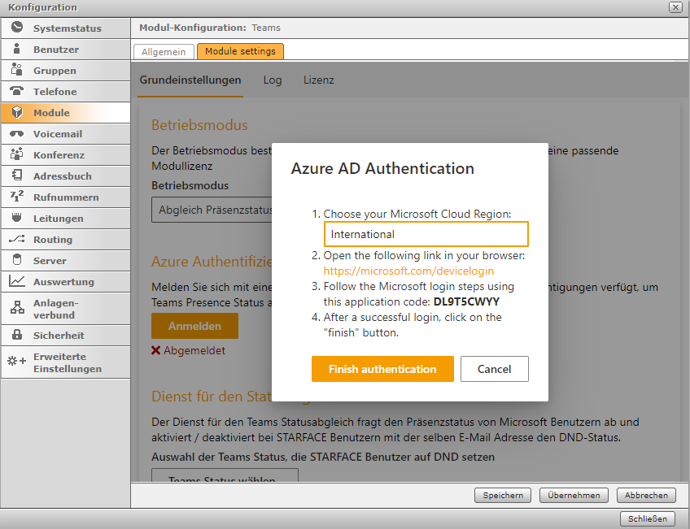This screenshot has height=529, width=690.
Task: Click the Konferenz group icon
Action: click(17, 154)
